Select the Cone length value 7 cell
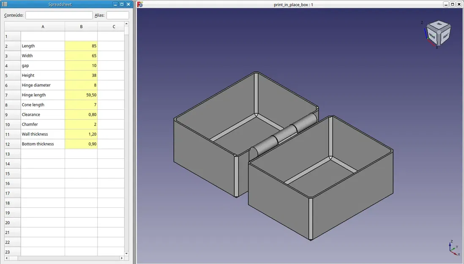The width and height of the screenshot is (464, 264). (81, 105)
